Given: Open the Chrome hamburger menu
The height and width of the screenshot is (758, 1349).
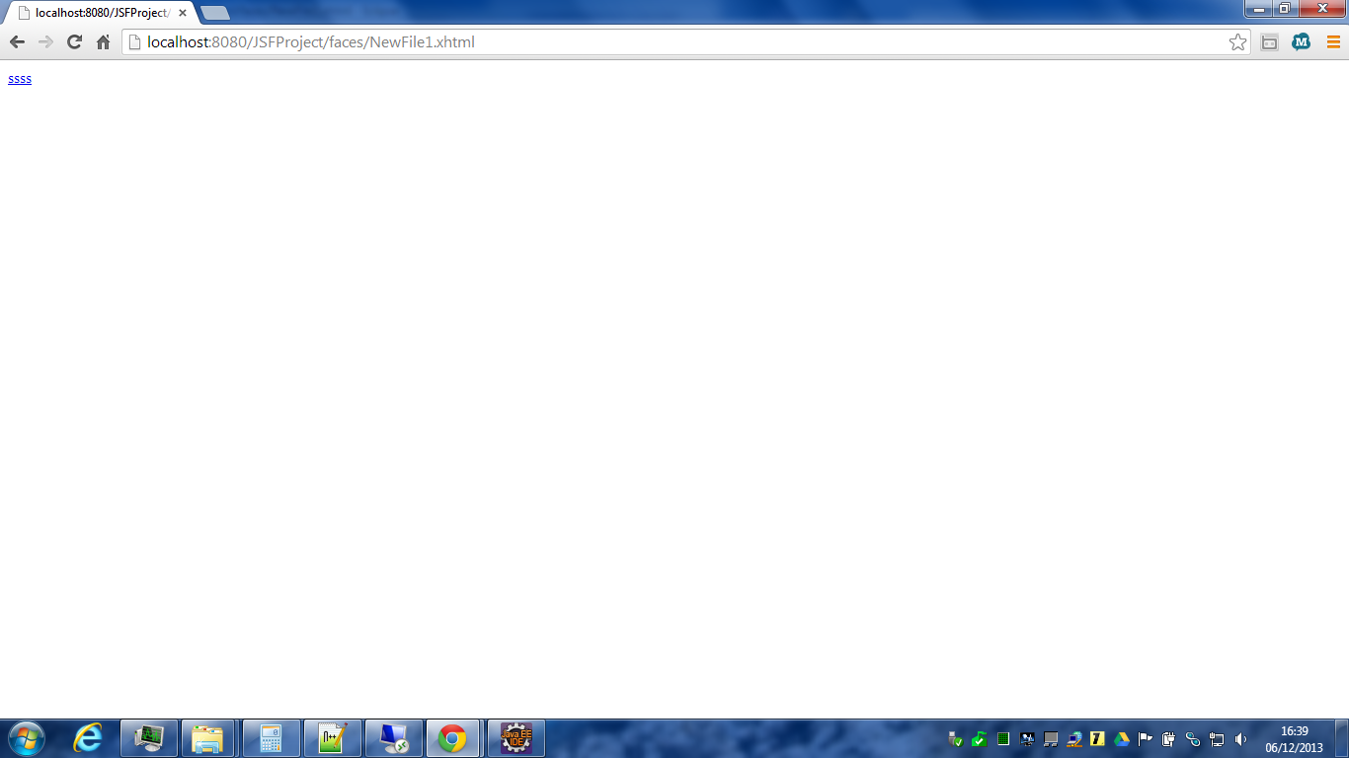Looking at the screenshot, I should click(1333, 42).
